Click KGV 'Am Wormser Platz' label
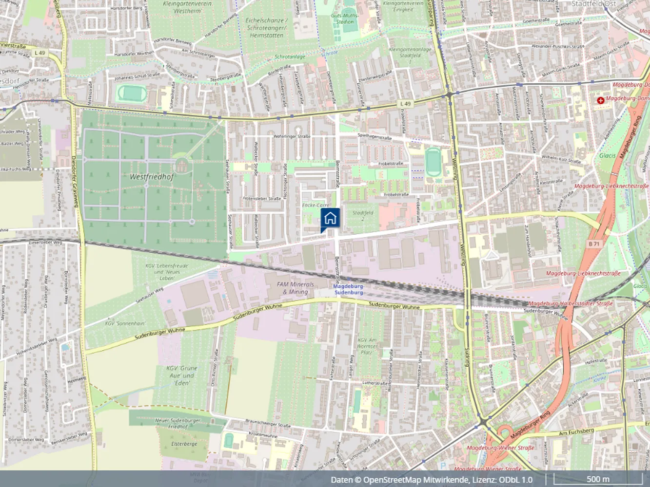The width and height of the screenshot is (650, 487). [x=367, y=346]
